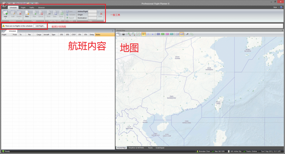The width and height of the screenshot is (285, 154).
Task: Click the ETD column header
Action: pos(68,34)
